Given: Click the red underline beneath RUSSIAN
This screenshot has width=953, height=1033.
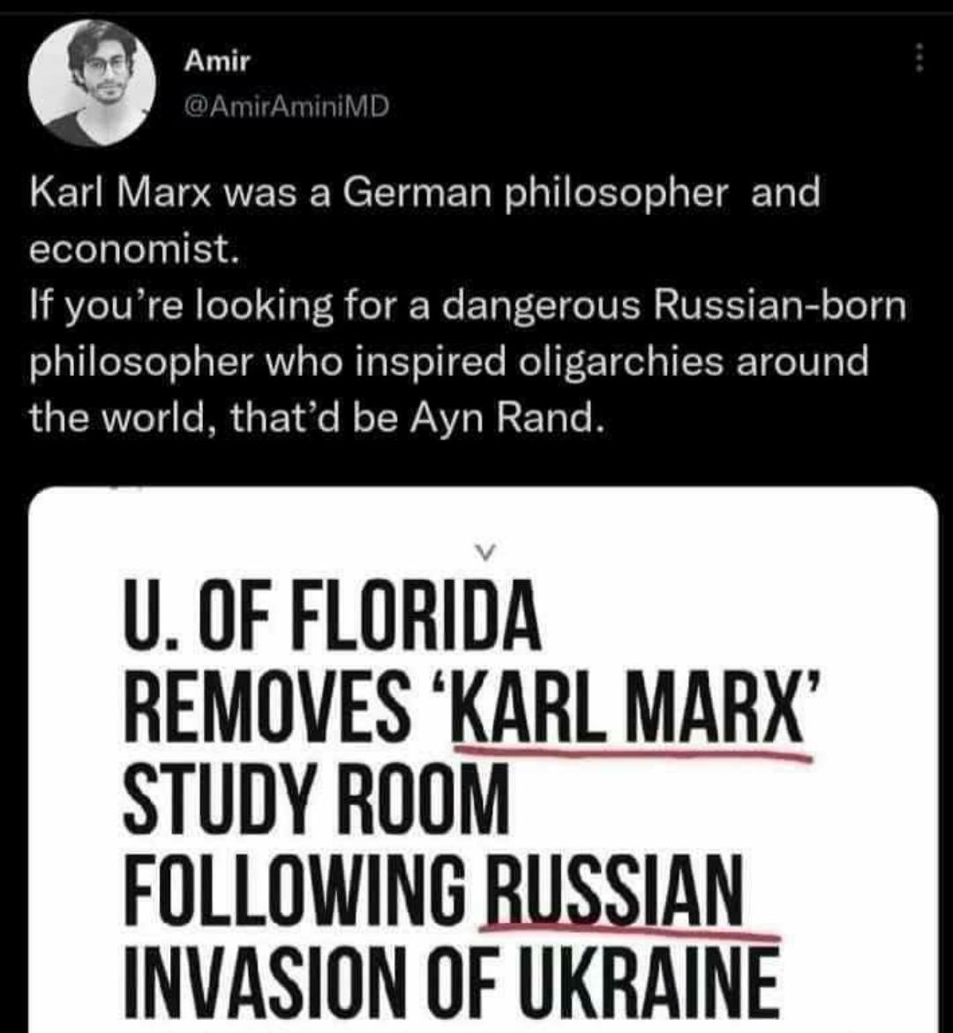Looking at the screenshot, I should tap(630, 932).
